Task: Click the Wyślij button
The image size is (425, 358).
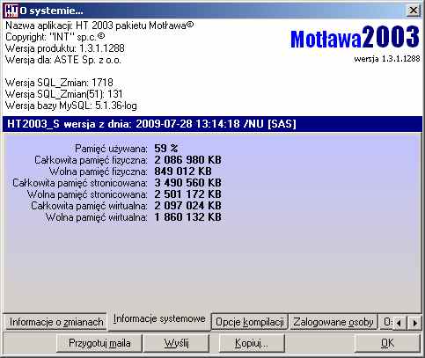Action: (176, 343)
